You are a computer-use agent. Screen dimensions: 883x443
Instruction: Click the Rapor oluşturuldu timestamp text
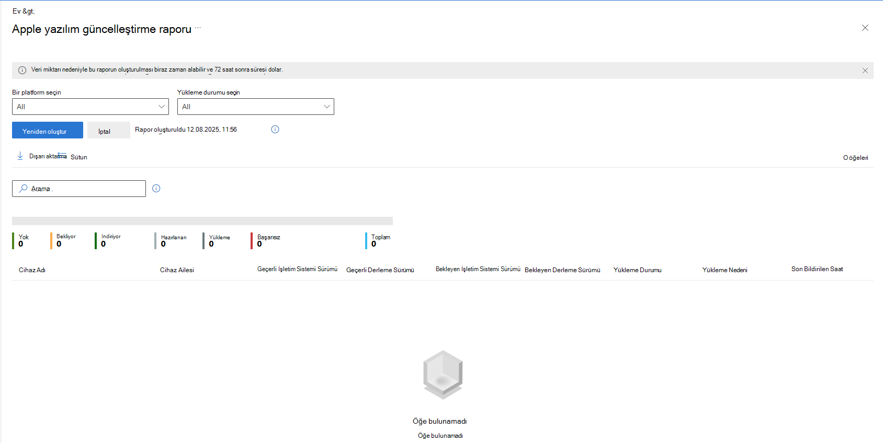tap(186, 130)
